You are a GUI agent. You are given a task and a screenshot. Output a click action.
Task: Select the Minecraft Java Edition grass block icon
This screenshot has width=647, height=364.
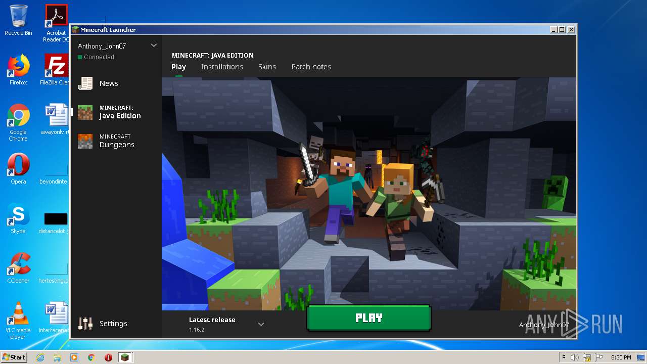[x=85, y=112]
